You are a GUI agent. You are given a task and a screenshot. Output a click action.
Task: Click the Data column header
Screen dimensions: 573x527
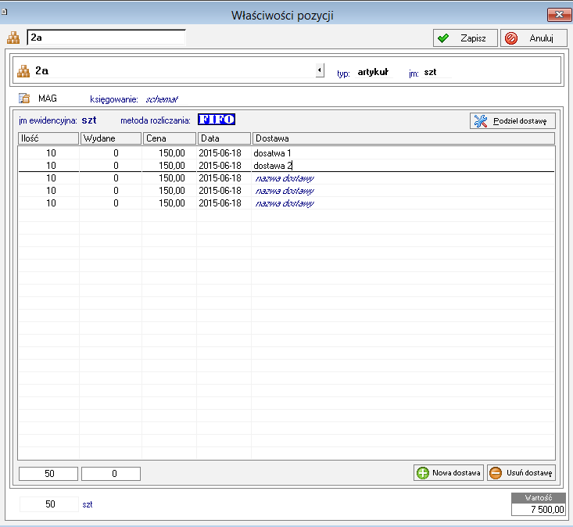coord(224,138)
